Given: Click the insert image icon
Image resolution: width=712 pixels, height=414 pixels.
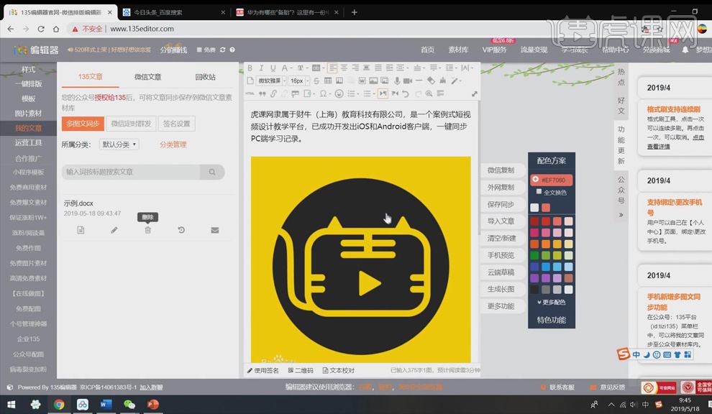Looking at the screenshot, I should point(372,80).
